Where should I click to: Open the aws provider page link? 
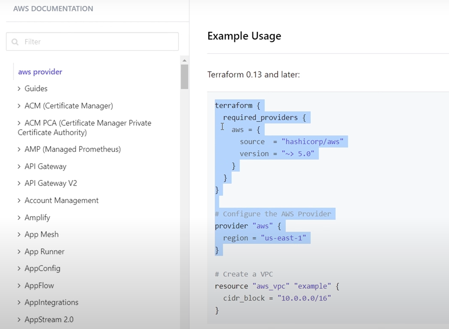40,72
